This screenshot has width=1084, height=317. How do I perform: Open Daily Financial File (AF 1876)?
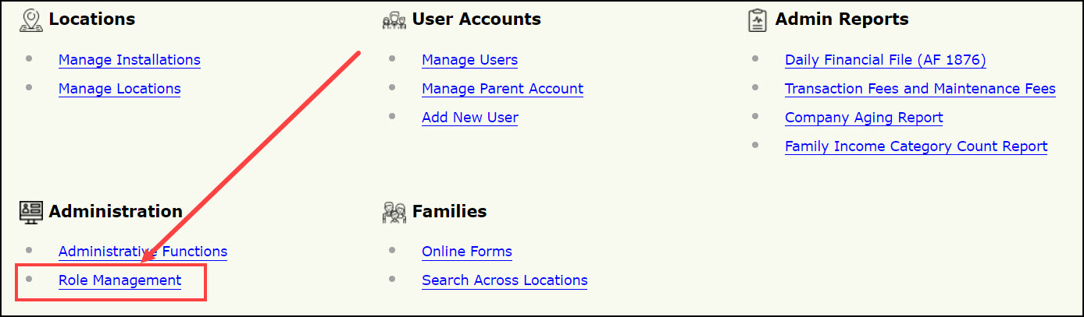(x=885, y=60)
